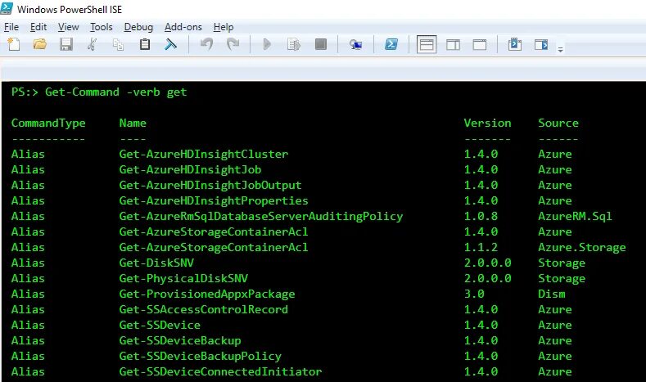The image size is (646, 382).
Task: Select Get-AzureRmSqlDatabaseServerAuditingPolicy entry
Action: click(x=261, y=216)
